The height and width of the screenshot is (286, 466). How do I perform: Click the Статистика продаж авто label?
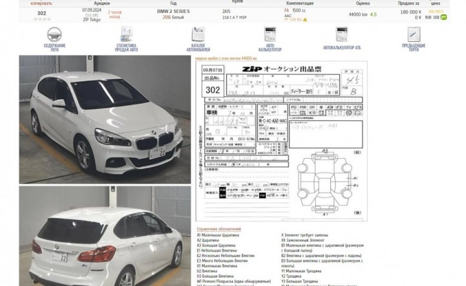126,48
